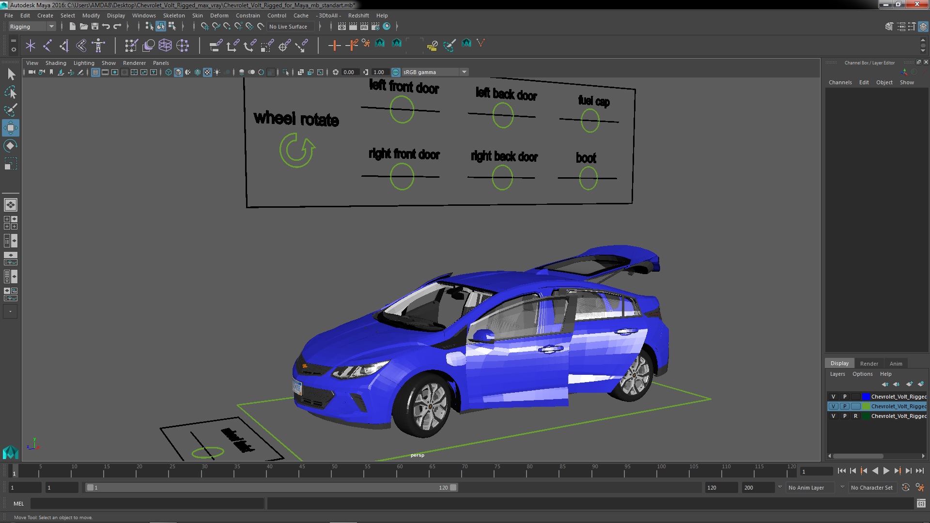Toggle playback P on blue Chevrolet layer
The height and width of the screenshot is (523, 930).
(x=845, y=397)
